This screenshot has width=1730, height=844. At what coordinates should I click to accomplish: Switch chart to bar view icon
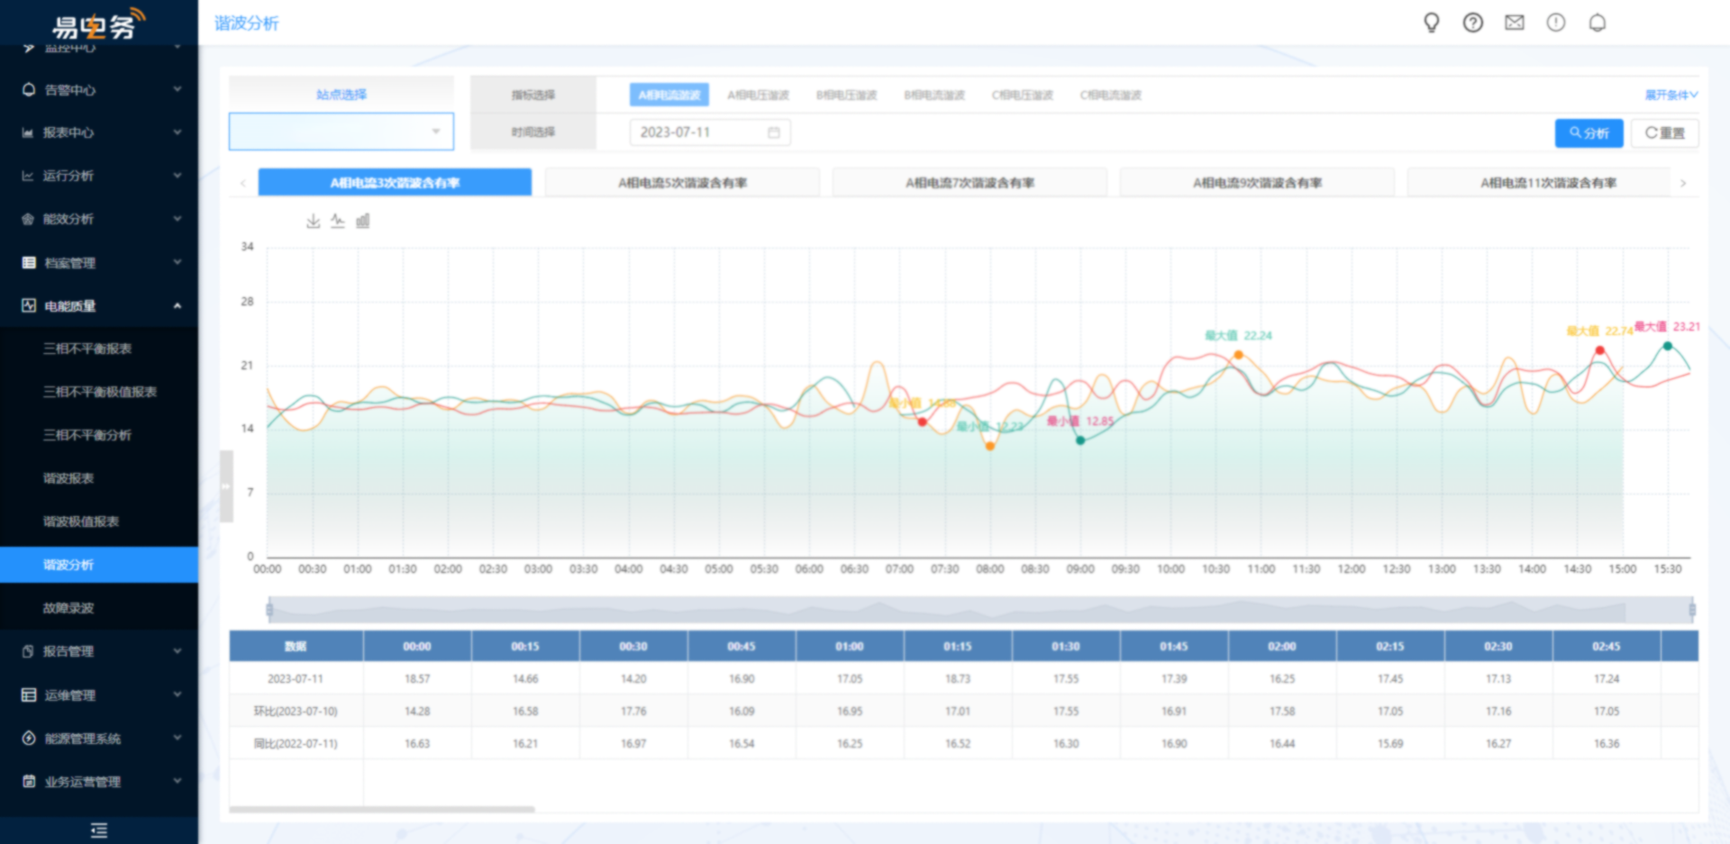362,221
